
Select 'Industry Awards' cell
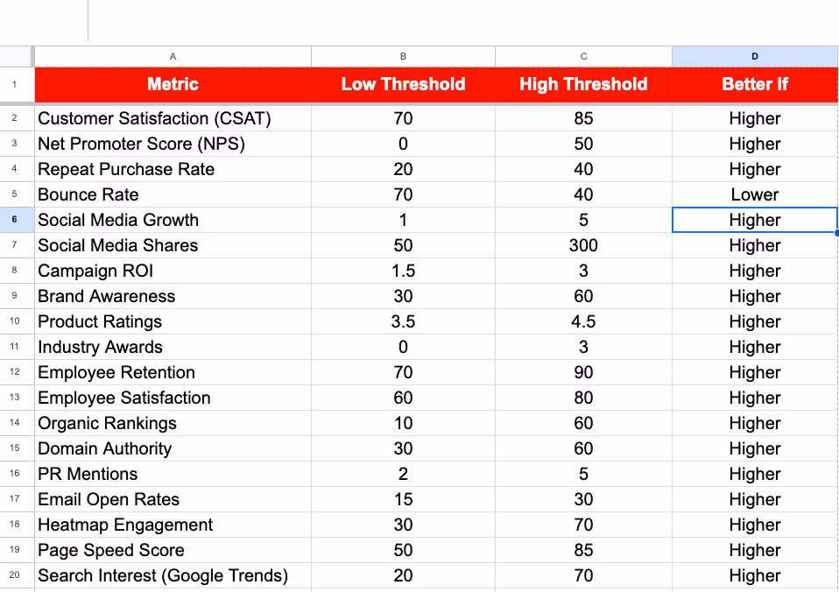click(173, 347)
